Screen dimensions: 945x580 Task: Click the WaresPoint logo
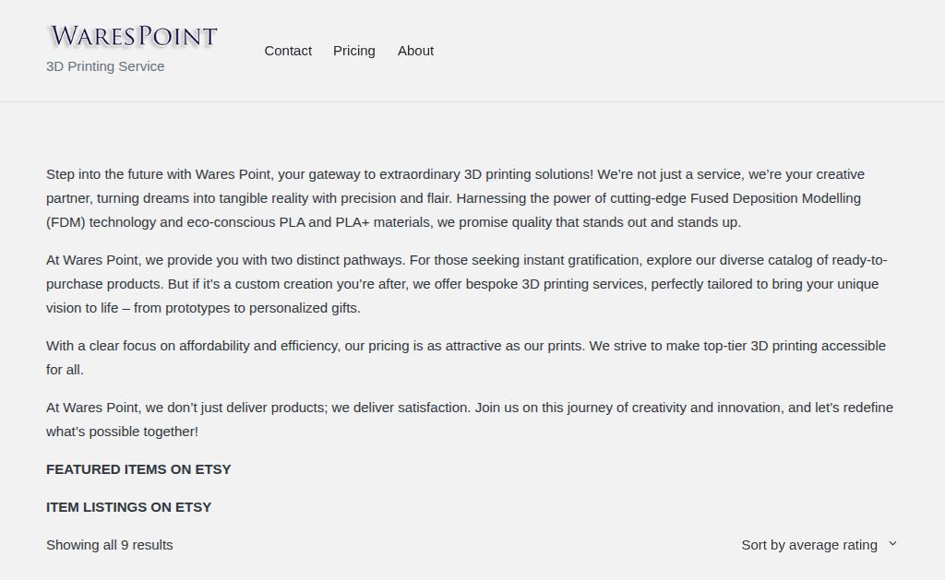click(133, 36)
